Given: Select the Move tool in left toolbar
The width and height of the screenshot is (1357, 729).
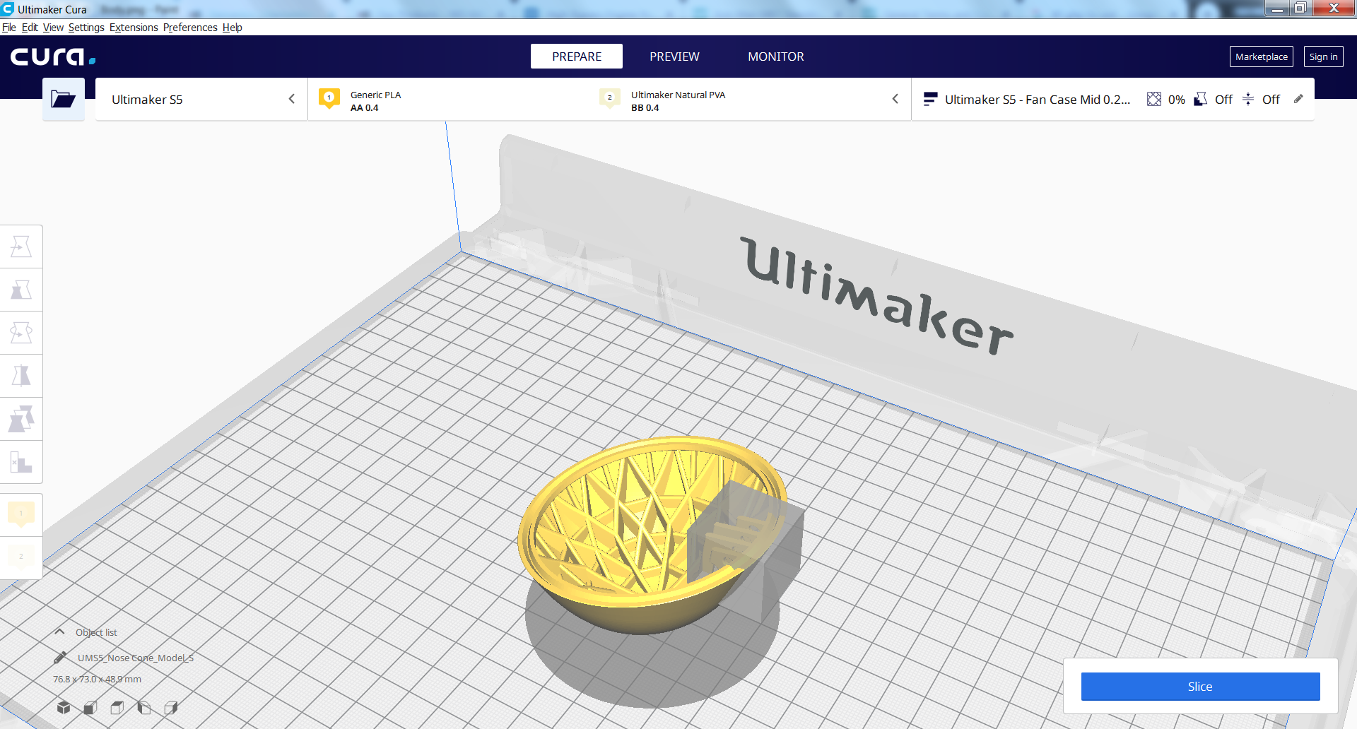Looking at the screenshot, I should pyautogui.click(x=21, y=247).
